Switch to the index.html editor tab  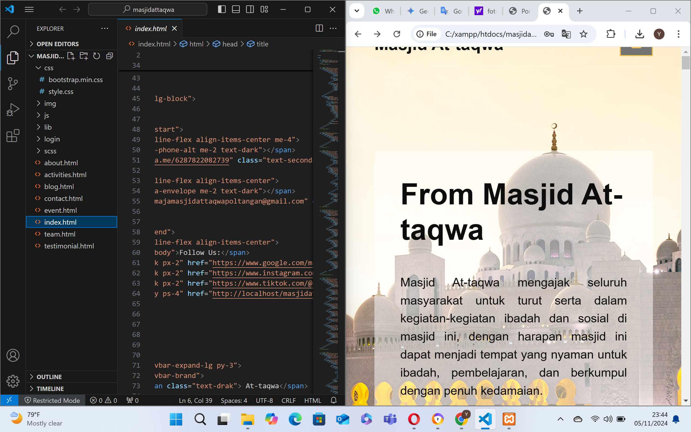click(x=150, y=29)
